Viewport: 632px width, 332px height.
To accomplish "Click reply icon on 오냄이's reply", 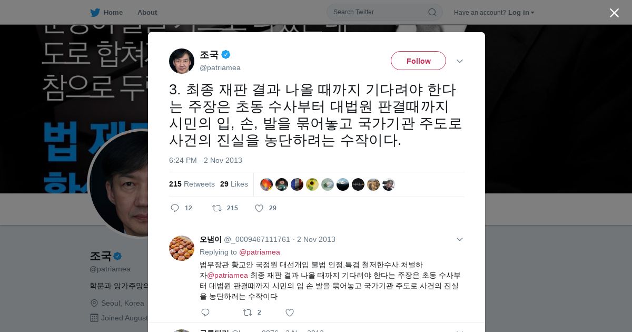I will 205,313.
